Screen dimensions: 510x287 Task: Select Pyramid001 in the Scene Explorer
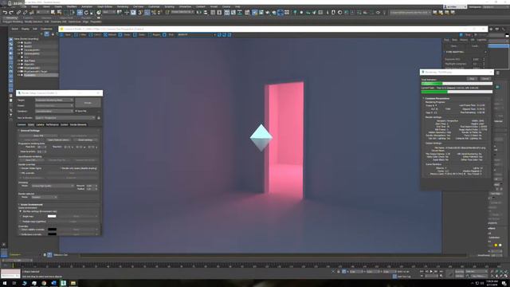pyautogui.click(x=29, y=75)
